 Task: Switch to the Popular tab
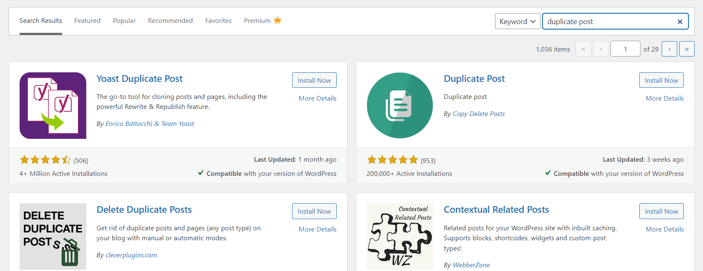pos(124,21)
